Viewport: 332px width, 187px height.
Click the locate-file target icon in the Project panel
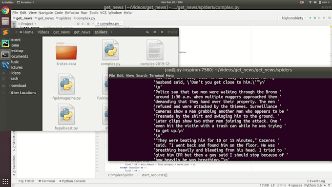pyautogui.click(x=78, y=24)
